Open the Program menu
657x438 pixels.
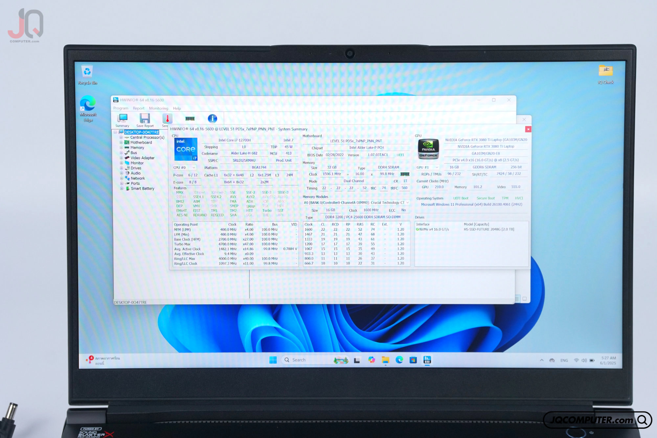(x=121, y=108)
